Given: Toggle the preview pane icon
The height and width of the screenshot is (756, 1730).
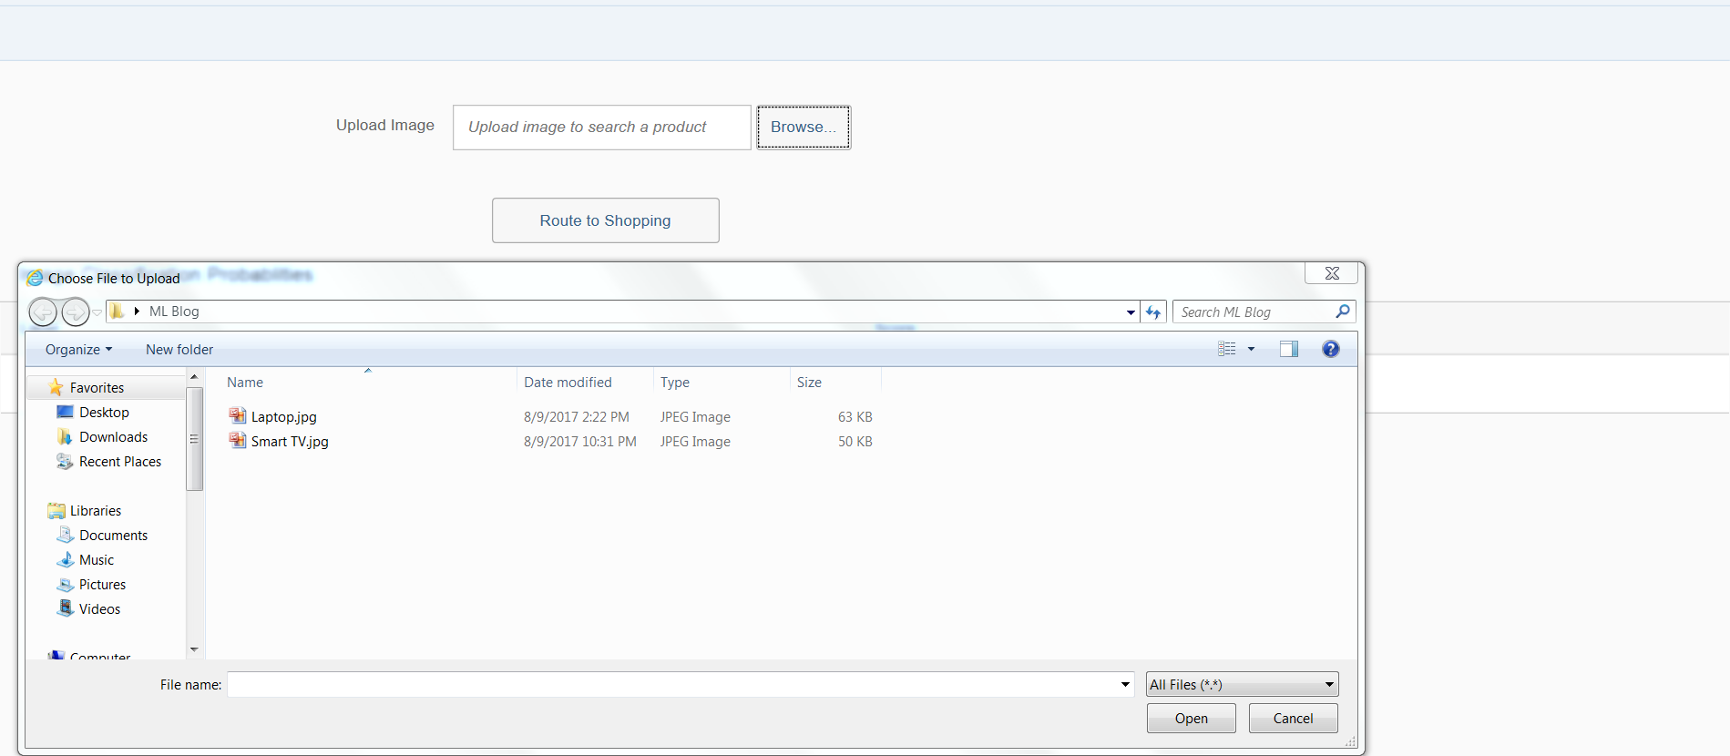Looking at the screenshot, I should 1288,349.
